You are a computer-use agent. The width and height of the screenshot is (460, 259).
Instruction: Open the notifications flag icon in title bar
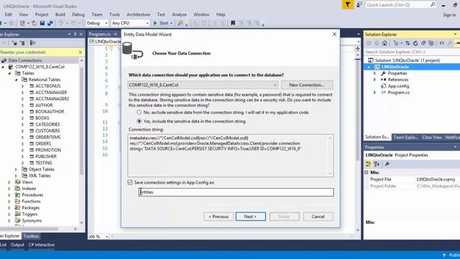pos(348,5)
